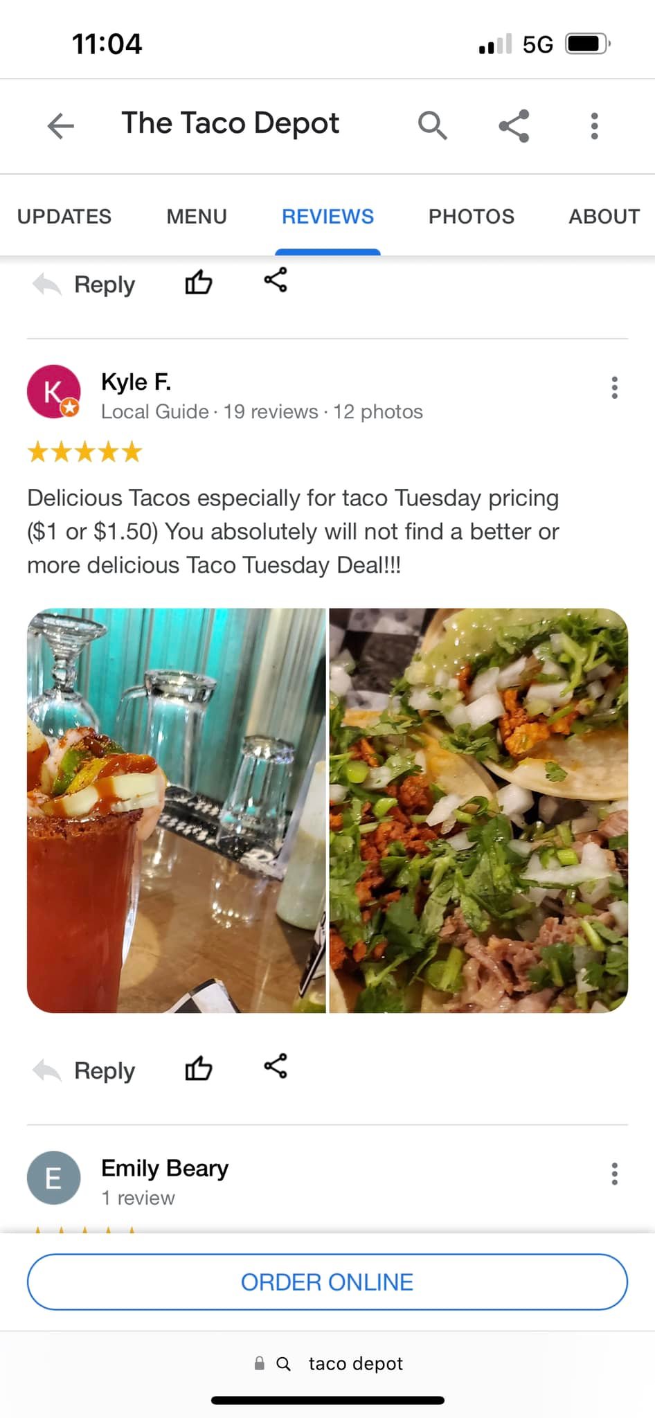Switch to the UPDATES tab
Screen dimensions: 655x1418
click(64, 216)
